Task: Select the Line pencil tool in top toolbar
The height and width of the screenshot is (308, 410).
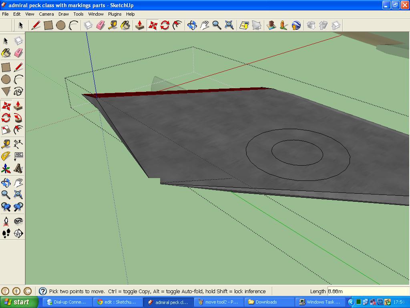Action: (36, 25)
